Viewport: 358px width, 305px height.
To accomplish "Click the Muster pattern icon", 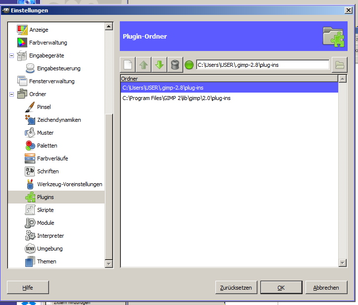I will (x=30, y=133).
